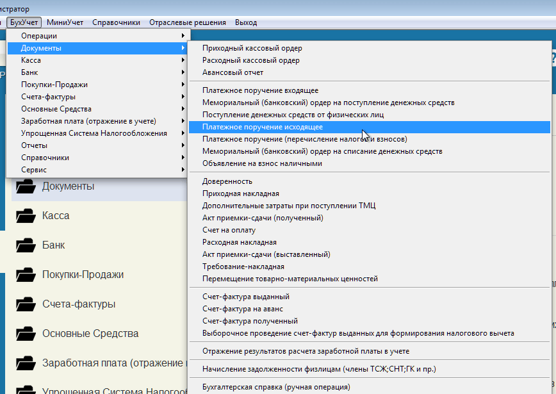
Task: Click the folder icon beside Покупки-Продажи
Action: (x=26, y=274)
